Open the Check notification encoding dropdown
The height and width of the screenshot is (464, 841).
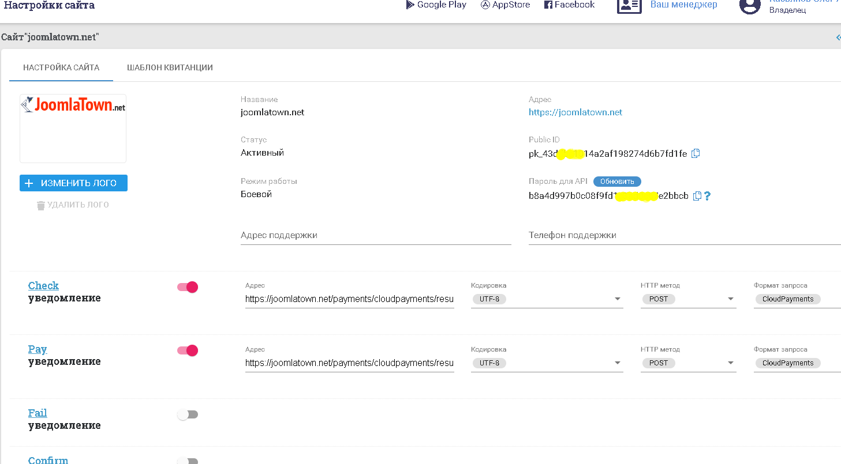(x=547, y=299)
